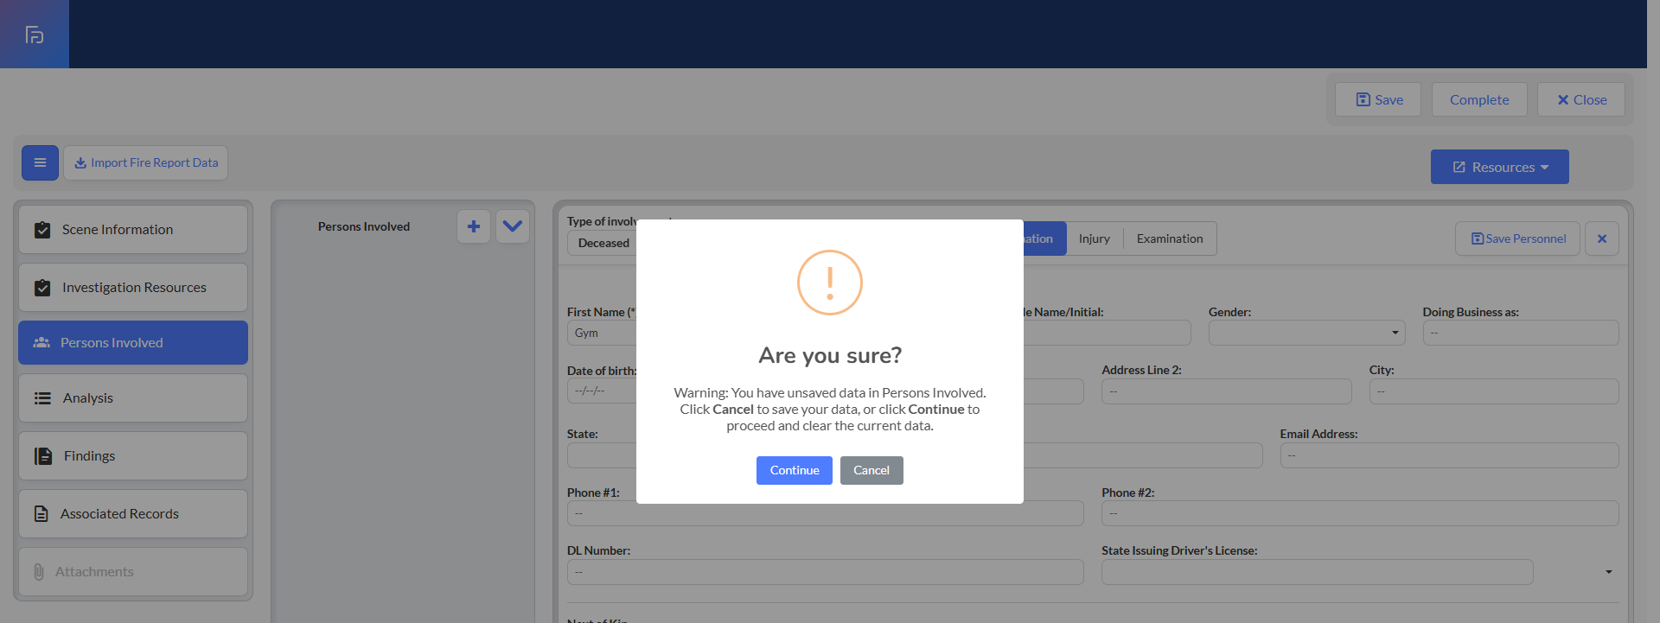1660x623 pixels.
Task: Select Analysis in the sidebar
Action: click(x=133, y=398)
